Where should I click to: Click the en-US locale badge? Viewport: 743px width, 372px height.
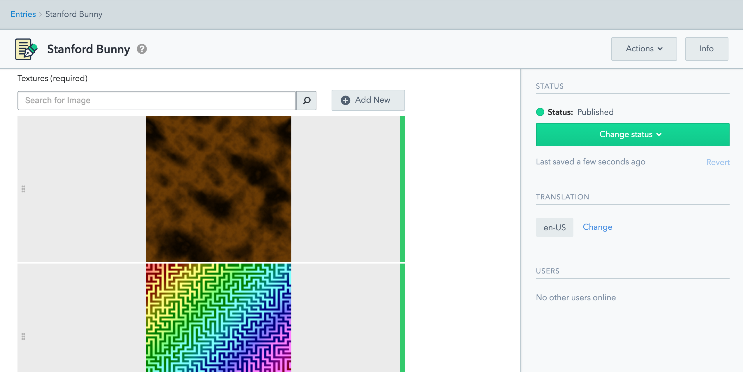point(554,227)
